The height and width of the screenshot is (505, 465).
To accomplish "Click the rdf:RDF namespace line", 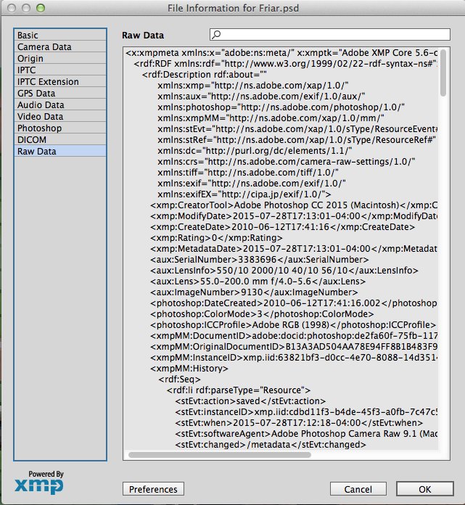I will point(285,64).
